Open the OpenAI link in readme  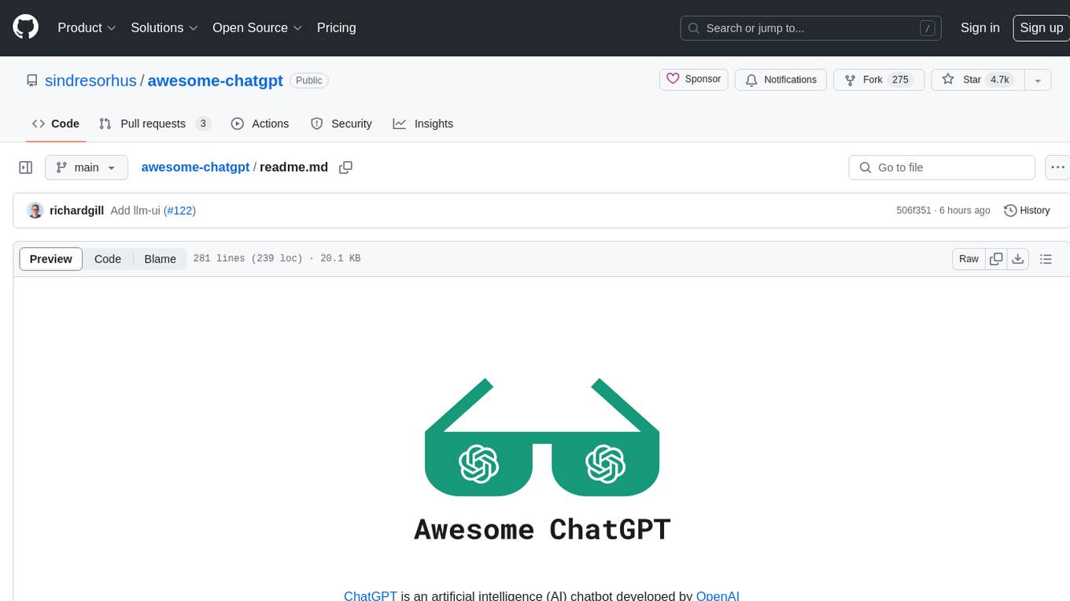[718, 595]
